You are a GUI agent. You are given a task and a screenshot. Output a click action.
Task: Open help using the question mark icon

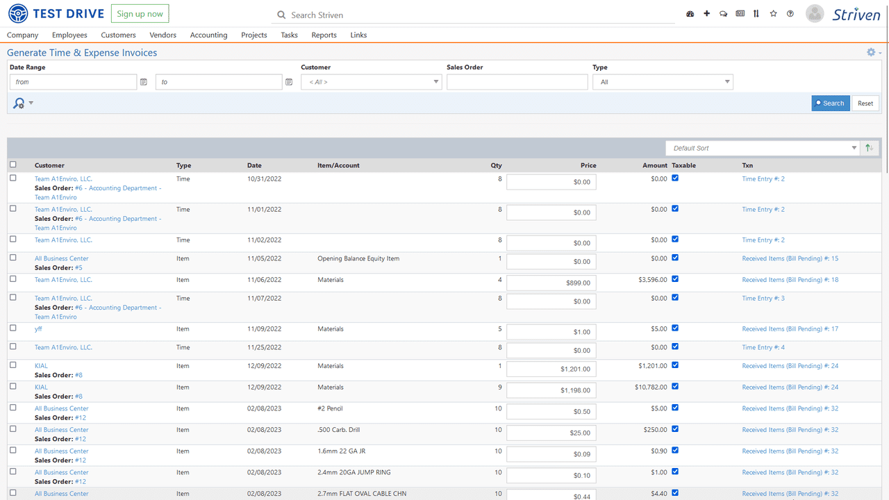790,13
